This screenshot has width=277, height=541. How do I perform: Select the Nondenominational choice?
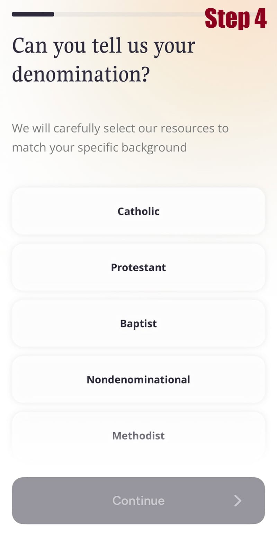[x=138, y=379]
